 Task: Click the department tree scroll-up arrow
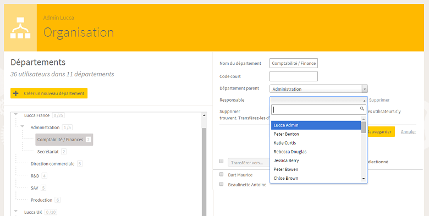click(204, 115)
